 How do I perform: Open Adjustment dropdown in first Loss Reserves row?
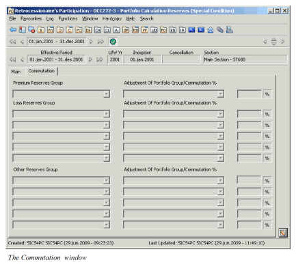coord(221,114)
